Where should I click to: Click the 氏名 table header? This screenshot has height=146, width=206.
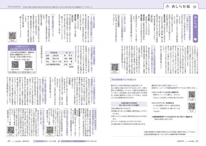point(68,52)
